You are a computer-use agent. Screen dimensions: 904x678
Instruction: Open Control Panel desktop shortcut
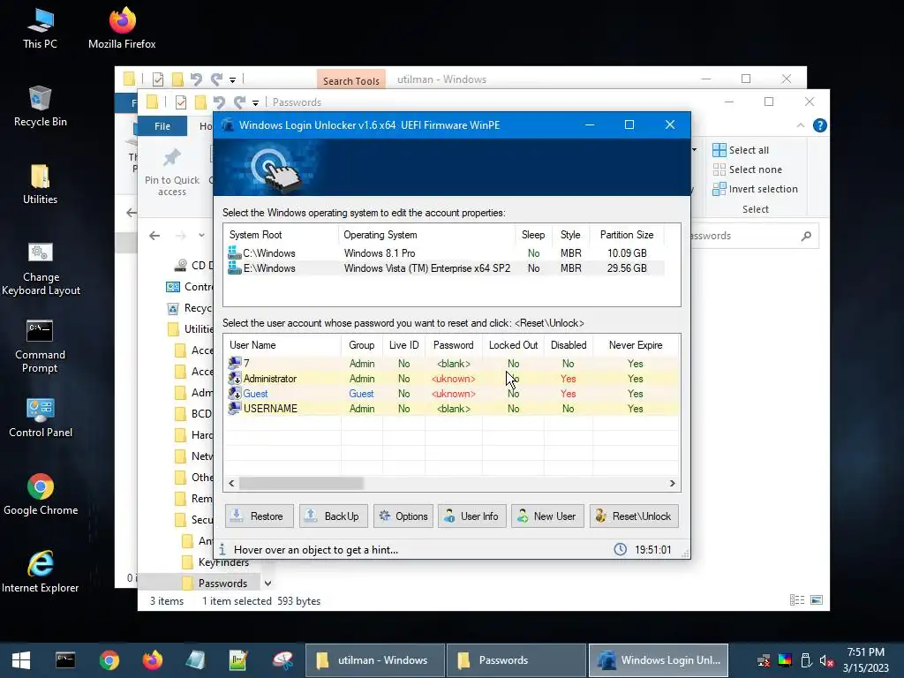(x=41, y=418)
